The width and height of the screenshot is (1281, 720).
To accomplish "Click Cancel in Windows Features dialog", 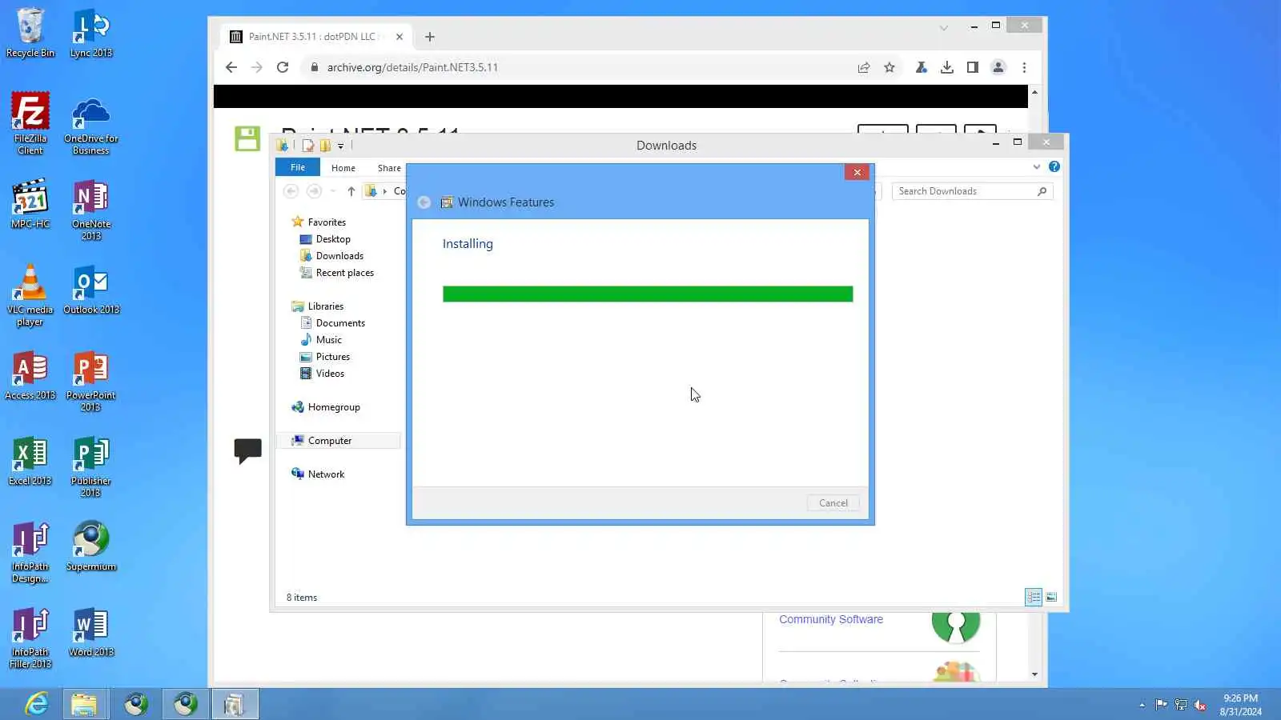I will (x=833, y=503).
